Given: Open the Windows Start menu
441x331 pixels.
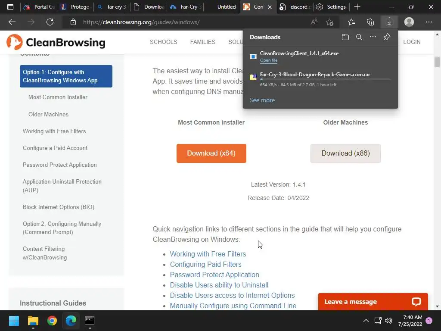Looking at the screenshot, I should pos(14,321).
